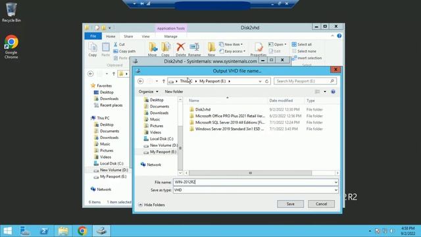Open the Organize dropdown menu

[x=148, y=92]
